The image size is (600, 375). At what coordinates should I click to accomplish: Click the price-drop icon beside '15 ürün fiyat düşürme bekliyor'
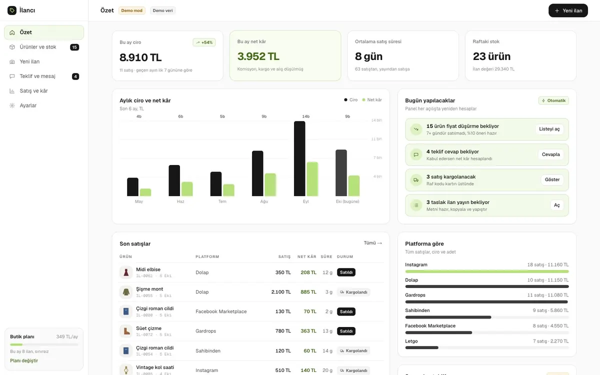[416, 129]
